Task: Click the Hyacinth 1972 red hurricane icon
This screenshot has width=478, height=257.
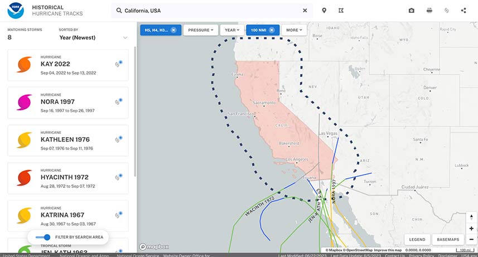Action: 24,178
